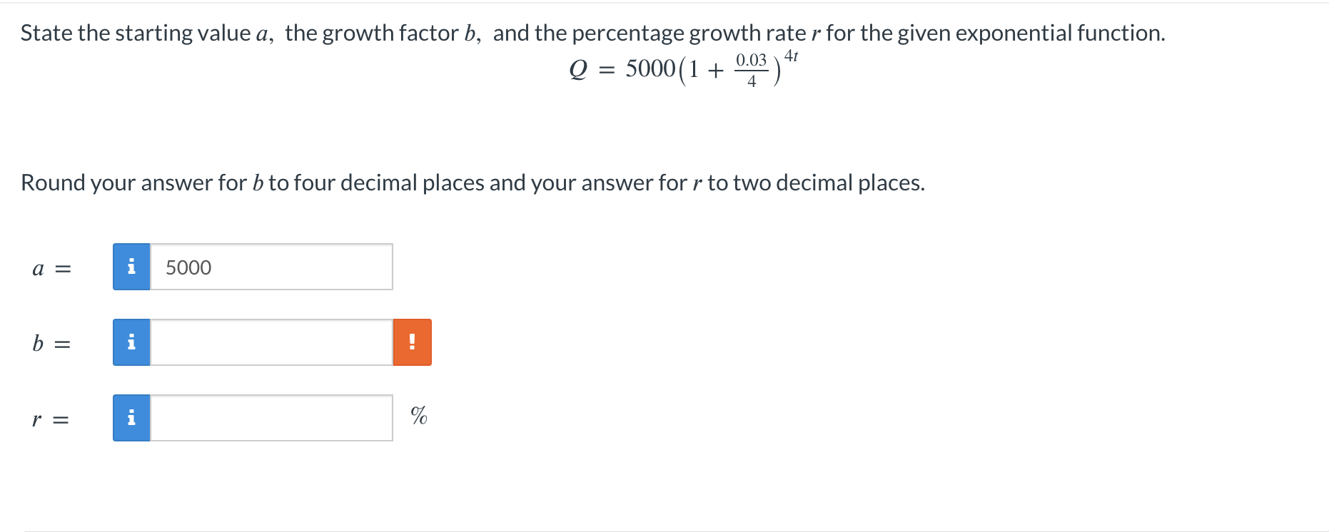Click the label a = beside its box
The image size is (1329, 532).
[51, 268]
